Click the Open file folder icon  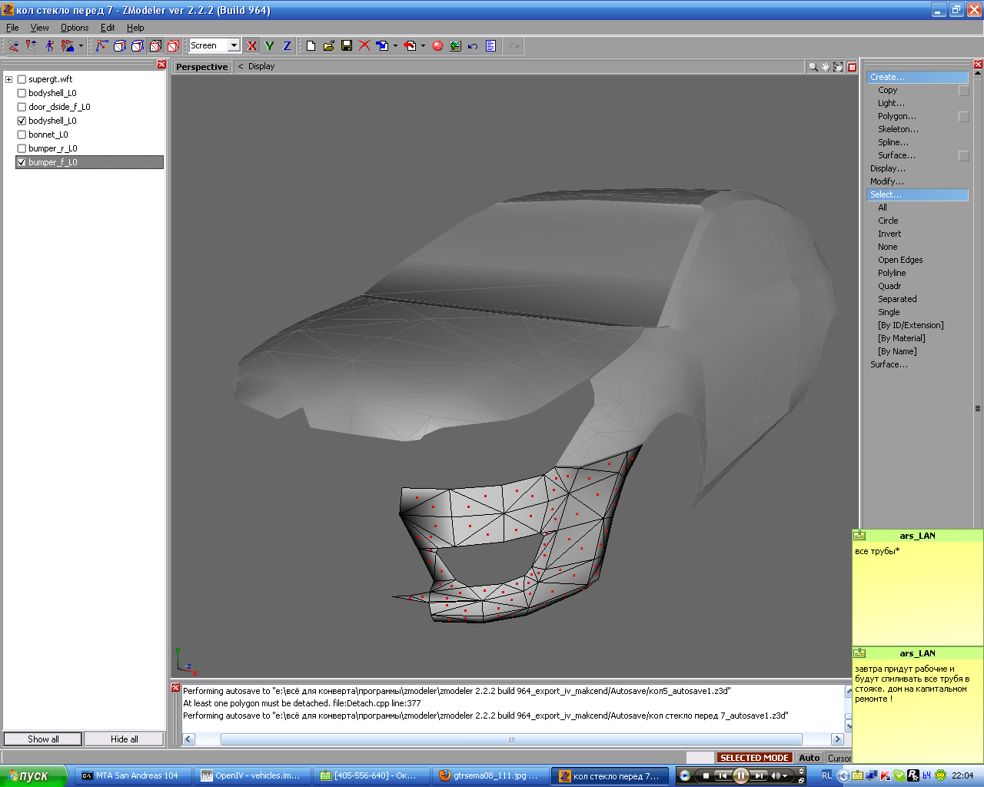328,46
